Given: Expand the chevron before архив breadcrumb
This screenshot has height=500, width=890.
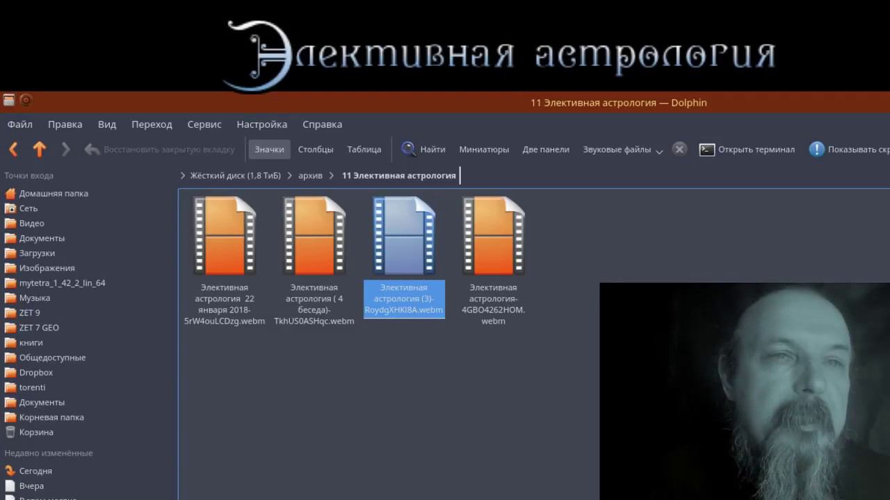Looking at the screenshot, I should (290, 176).
